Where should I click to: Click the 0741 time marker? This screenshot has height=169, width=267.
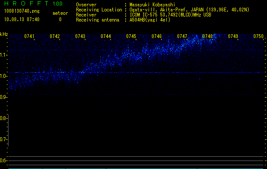[x=29, y=36]
